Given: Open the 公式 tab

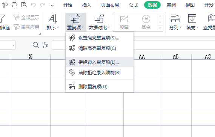Looking at the screenshot, I should (x=134, y=5).
